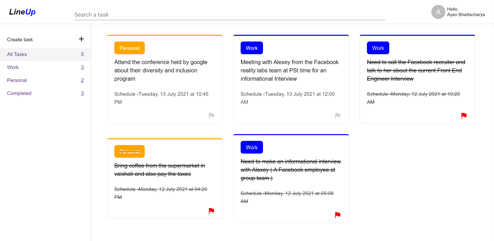
Task: Click Work count 3 in sidebar
Action: coord(82,67)
